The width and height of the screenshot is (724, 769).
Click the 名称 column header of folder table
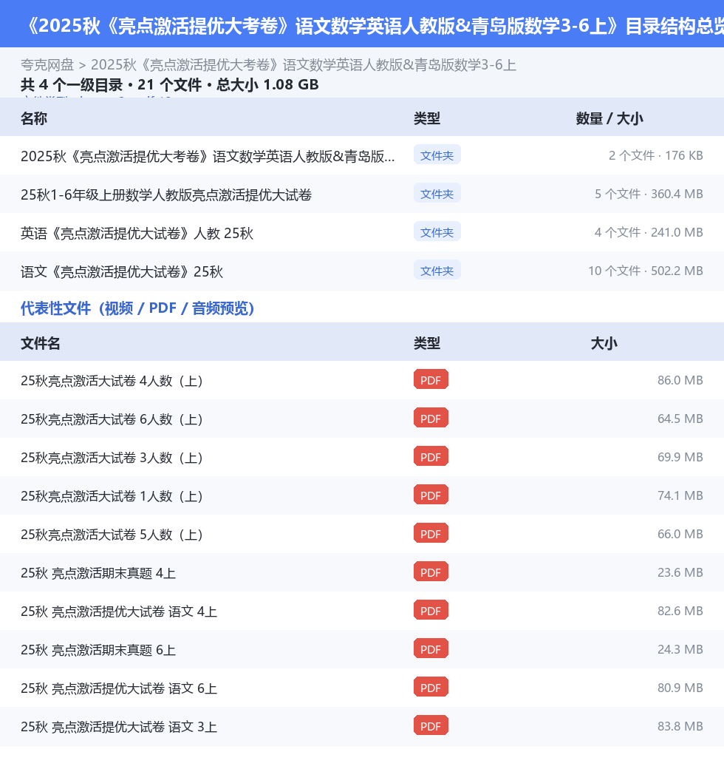(x=34, y=118)
